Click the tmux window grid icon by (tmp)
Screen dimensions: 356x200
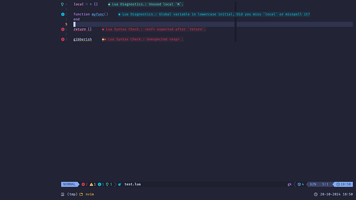coord(62,194)
